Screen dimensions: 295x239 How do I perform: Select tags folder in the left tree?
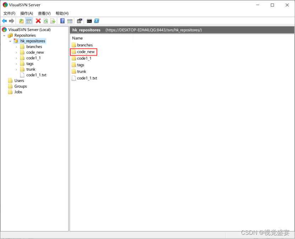[x=30, y=64]
